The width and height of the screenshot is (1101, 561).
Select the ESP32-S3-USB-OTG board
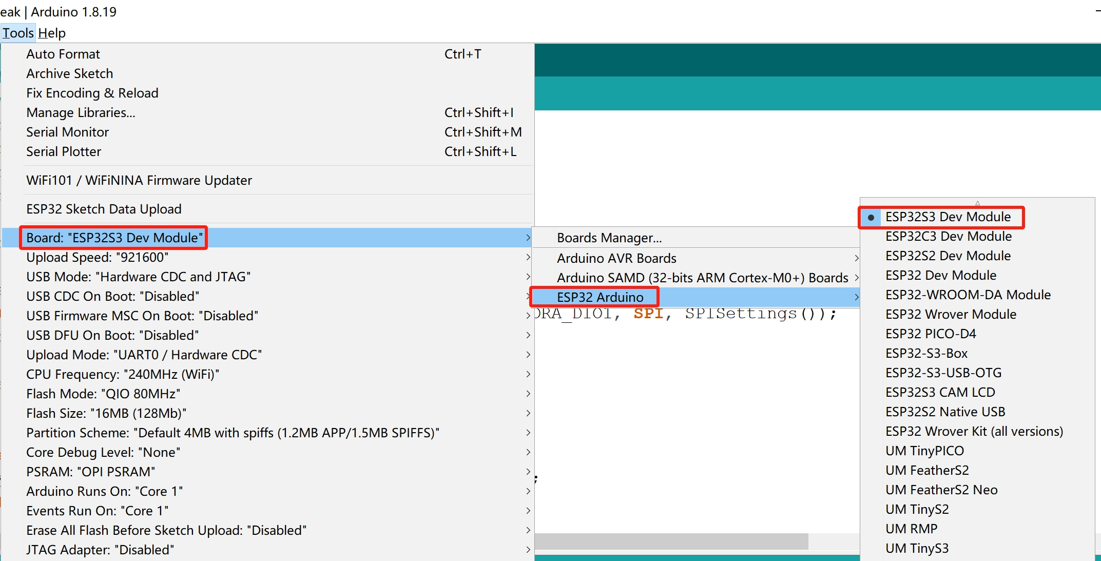(977, 373)
